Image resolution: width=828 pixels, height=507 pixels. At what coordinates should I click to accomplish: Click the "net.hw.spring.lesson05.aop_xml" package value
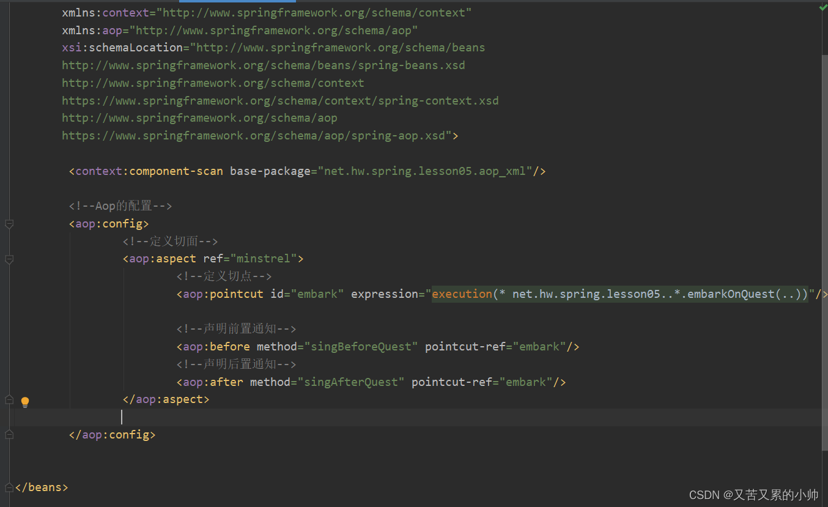click(424, 171)
